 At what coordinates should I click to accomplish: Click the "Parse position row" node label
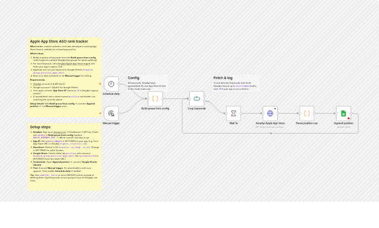[x=307, y=123]
